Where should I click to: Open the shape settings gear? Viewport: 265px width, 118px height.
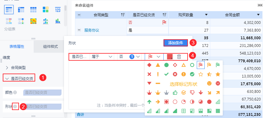tap(15, 106)
